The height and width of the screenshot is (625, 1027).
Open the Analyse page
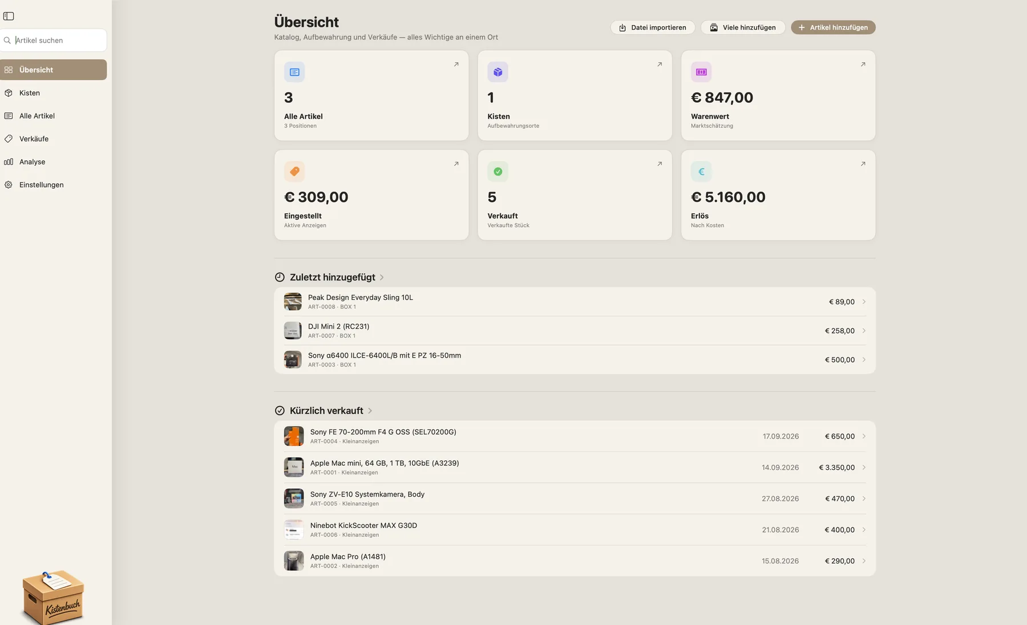click(53, 162)
